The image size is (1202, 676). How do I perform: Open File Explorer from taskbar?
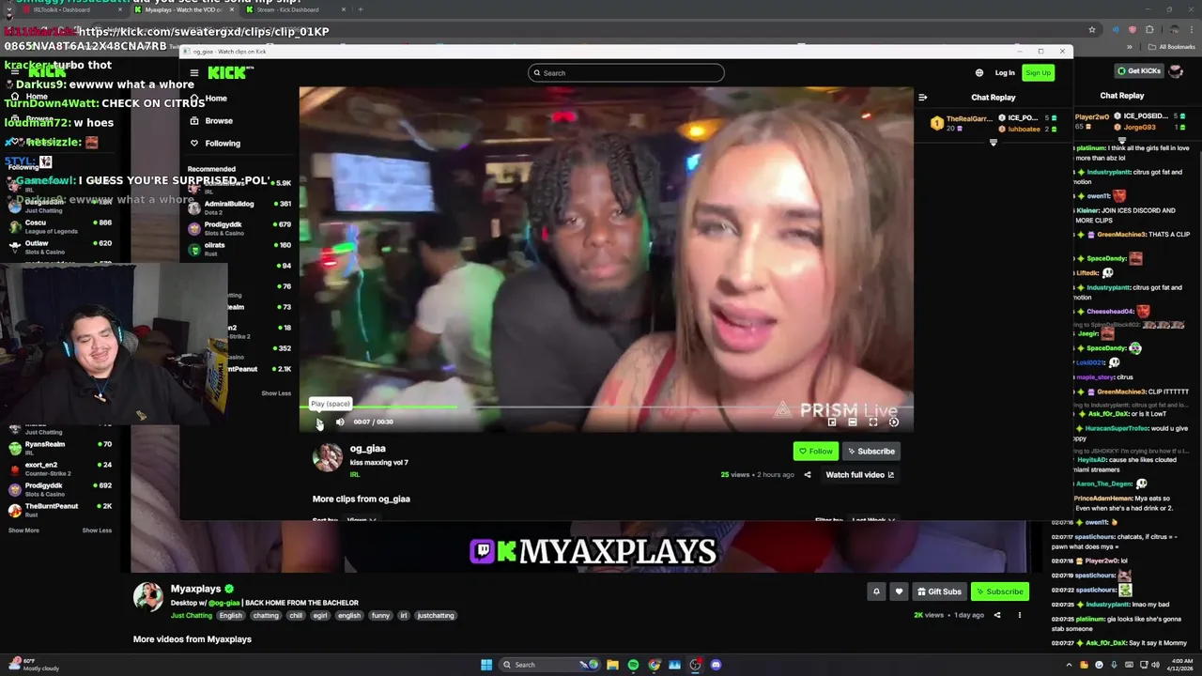(x=612, y=665)
